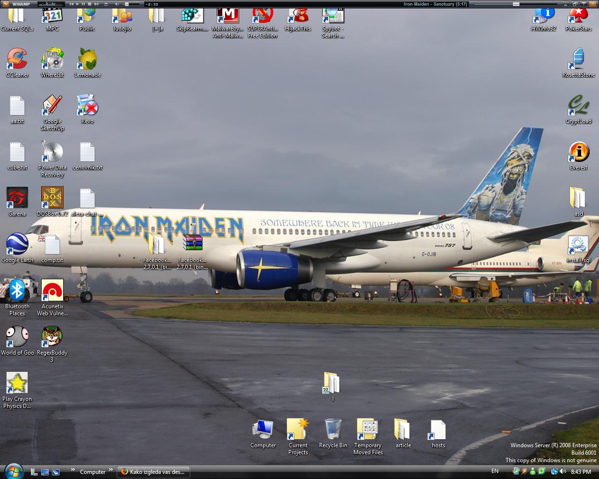Expand the Computer toolbar chevron

coord(111,470)
